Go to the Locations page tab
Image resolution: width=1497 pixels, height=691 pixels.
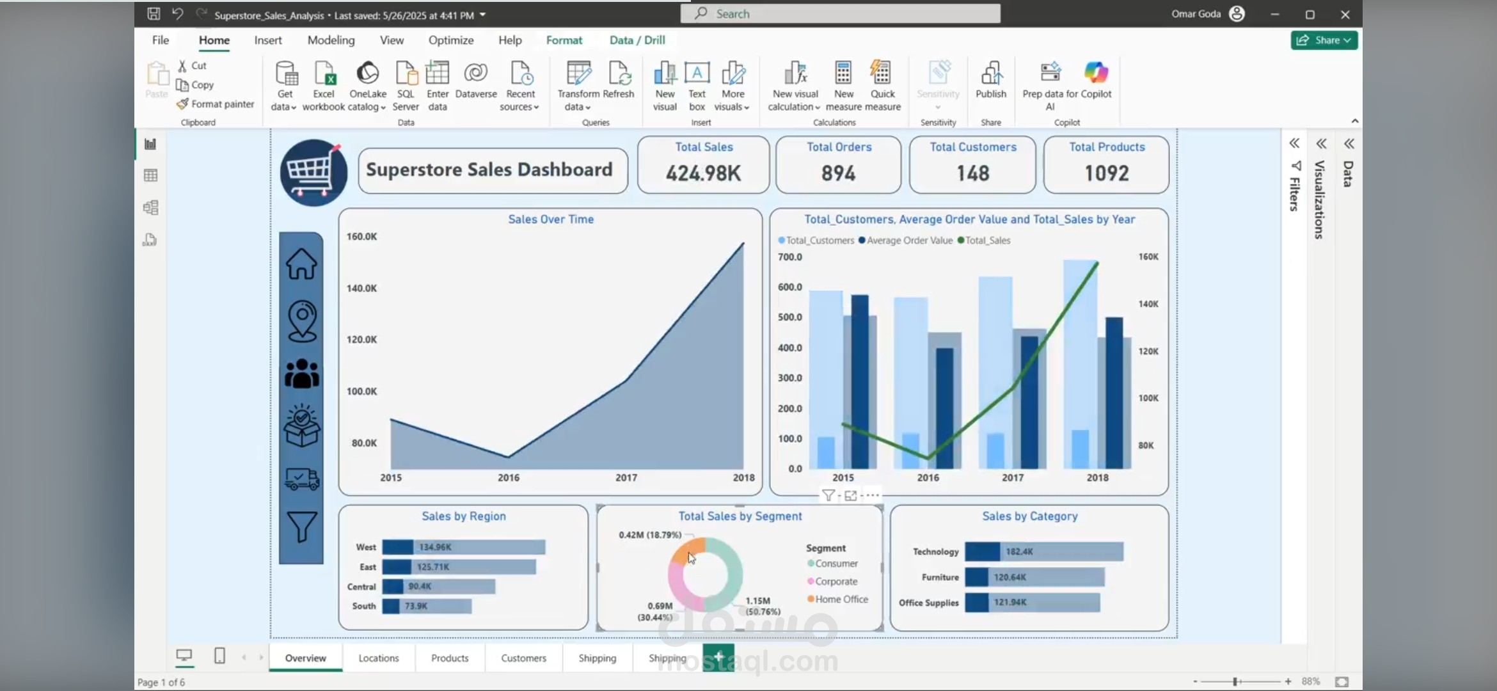coord(379,658)
